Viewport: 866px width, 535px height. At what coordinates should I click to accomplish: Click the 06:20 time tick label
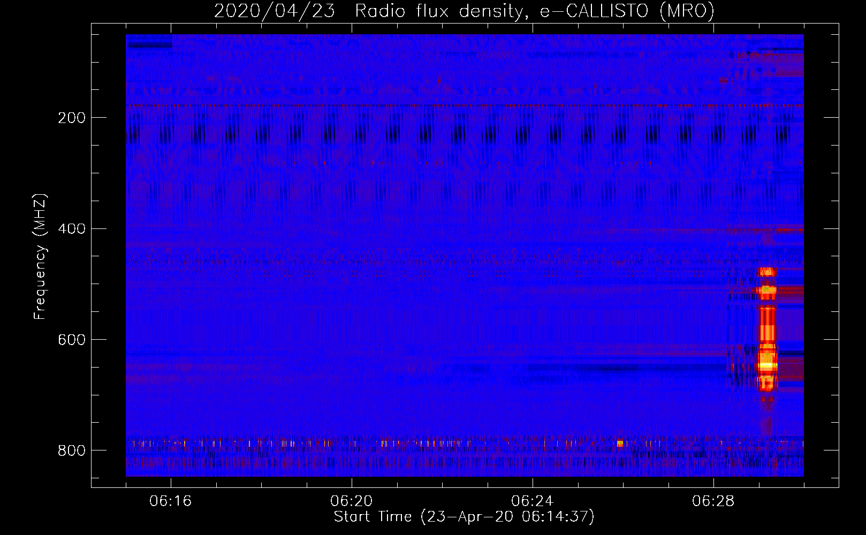pos(351,501)
